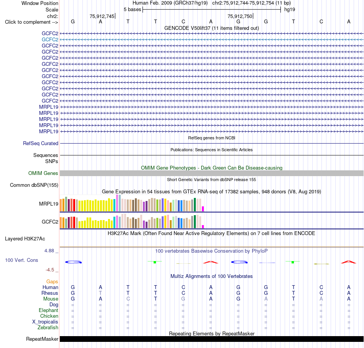Click the SNPs track label
The height and width of the screenshot is (348, 364).
pyautogui.click(x=52, y=161)
